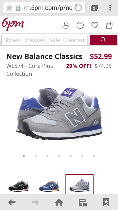Image resolution: width=118 pixels, height=210 pixels.
Task: Focus the Shoes, Dresses, Sale search field
Action: point(44,40)
